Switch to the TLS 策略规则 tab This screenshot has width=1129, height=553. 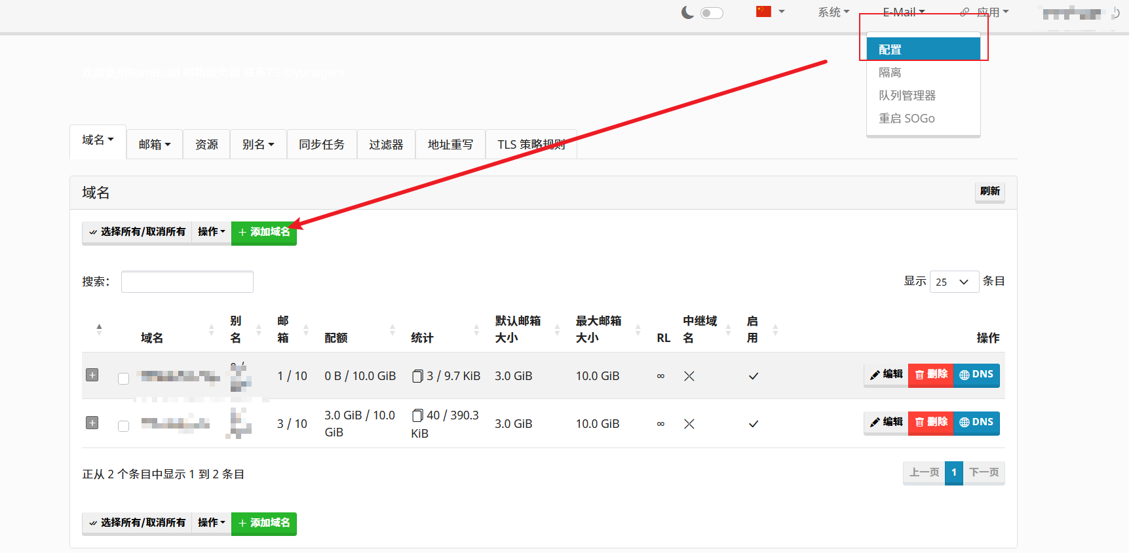tap(531, 144)
